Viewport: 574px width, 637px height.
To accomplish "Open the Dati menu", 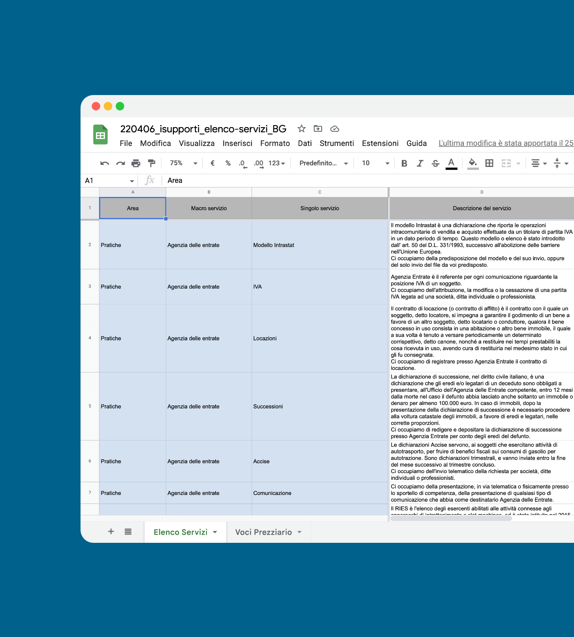I will point(305,143).
